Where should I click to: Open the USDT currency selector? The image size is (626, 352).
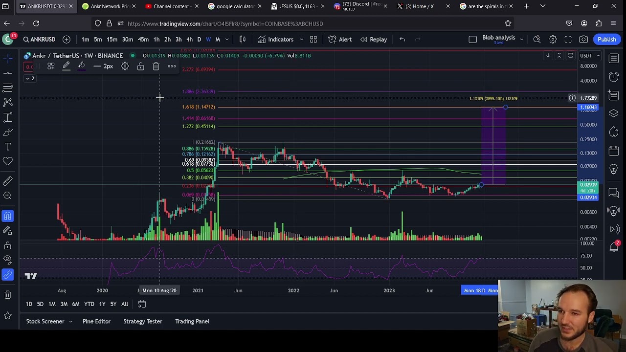[589, 56]
